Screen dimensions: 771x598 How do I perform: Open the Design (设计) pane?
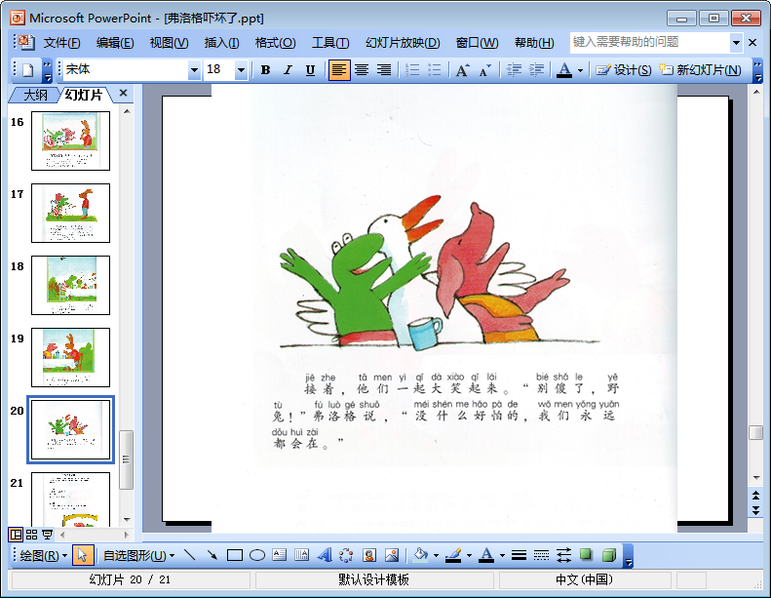pos(624,70)
